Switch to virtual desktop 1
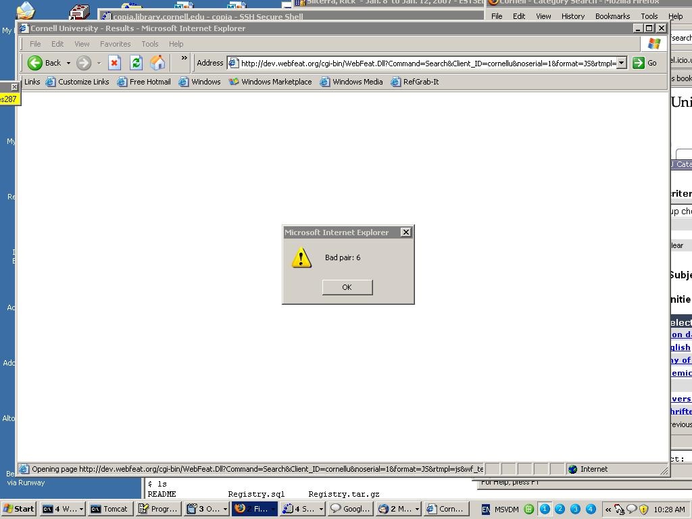This screenshot has height=519, width=692. (x=545, y=509)
